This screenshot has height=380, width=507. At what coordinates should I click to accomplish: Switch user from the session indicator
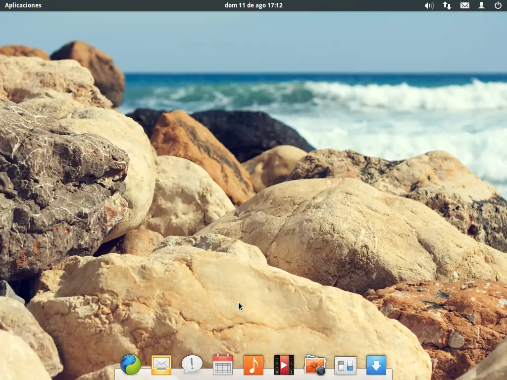[x=481, y=5]
